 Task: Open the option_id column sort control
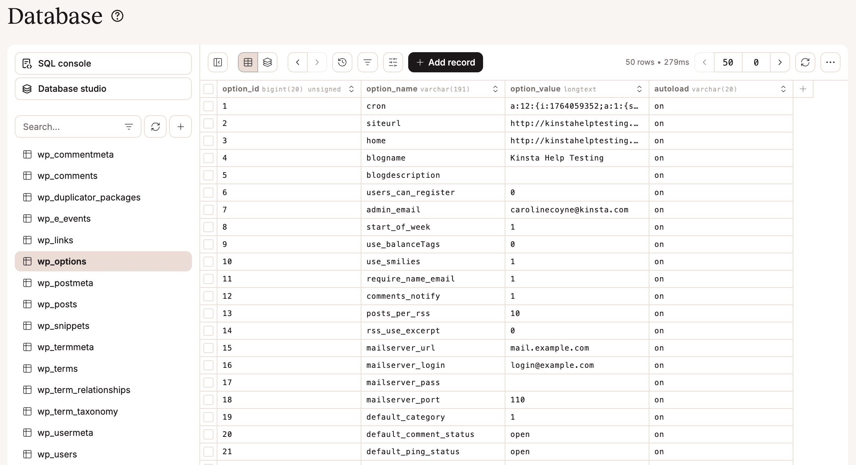point(351,89)
